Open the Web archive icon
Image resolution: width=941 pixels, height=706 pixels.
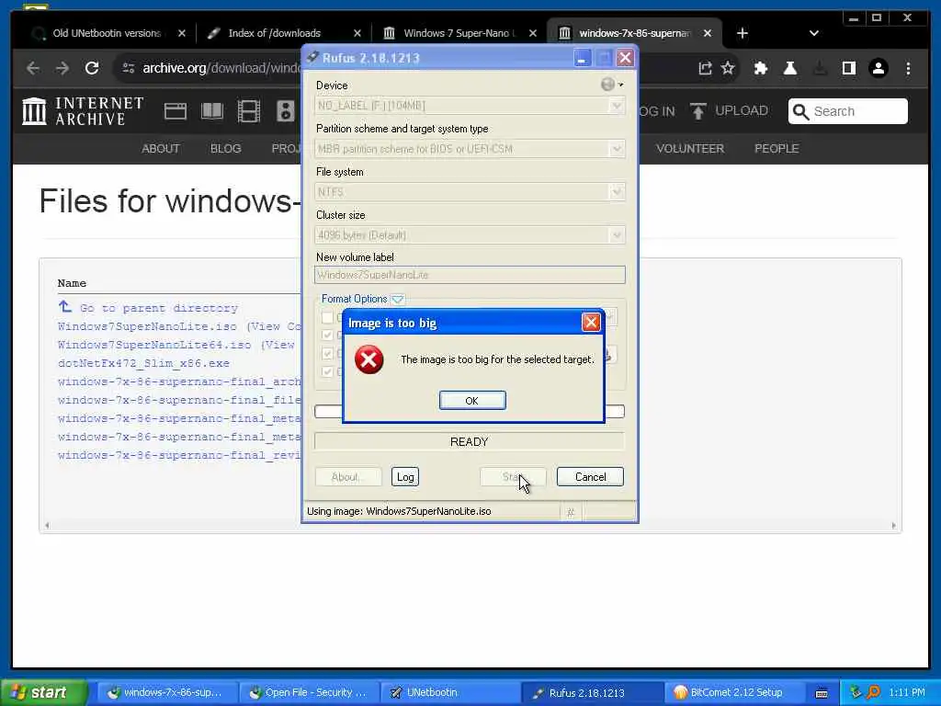pos(176,111)
